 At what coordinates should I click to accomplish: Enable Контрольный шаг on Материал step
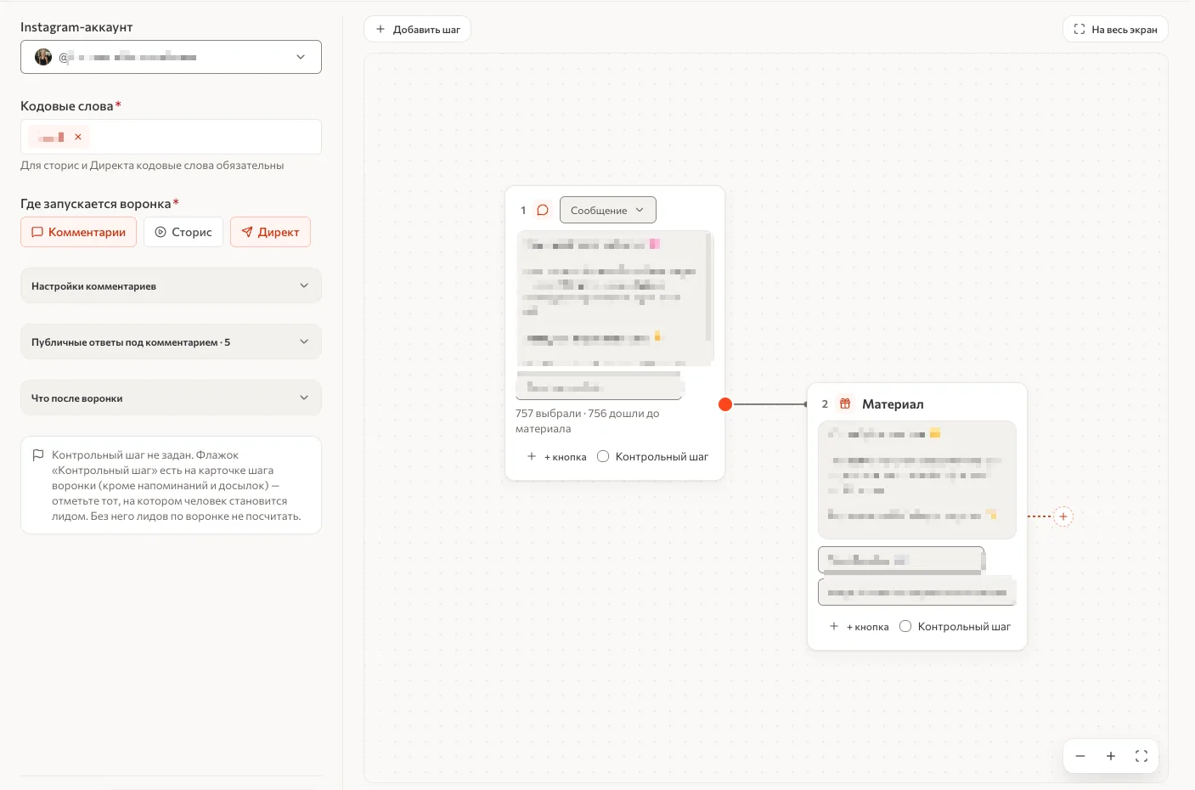coord(905,626)
